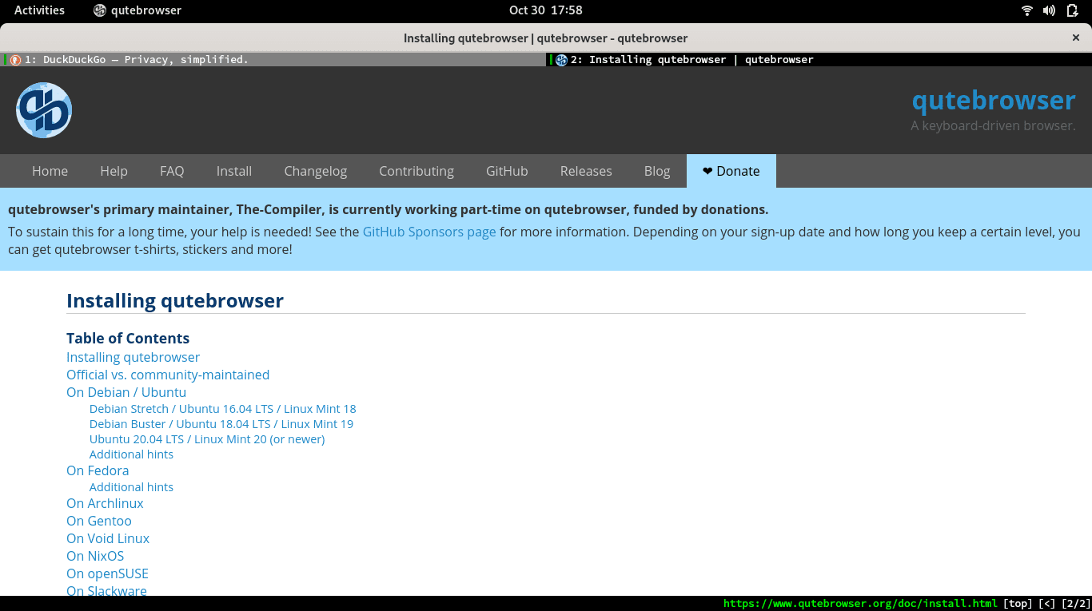Open the clock showing Oct 30 17:58
The height and width of the screenshot is (611, 1092).
coord(546,10)
